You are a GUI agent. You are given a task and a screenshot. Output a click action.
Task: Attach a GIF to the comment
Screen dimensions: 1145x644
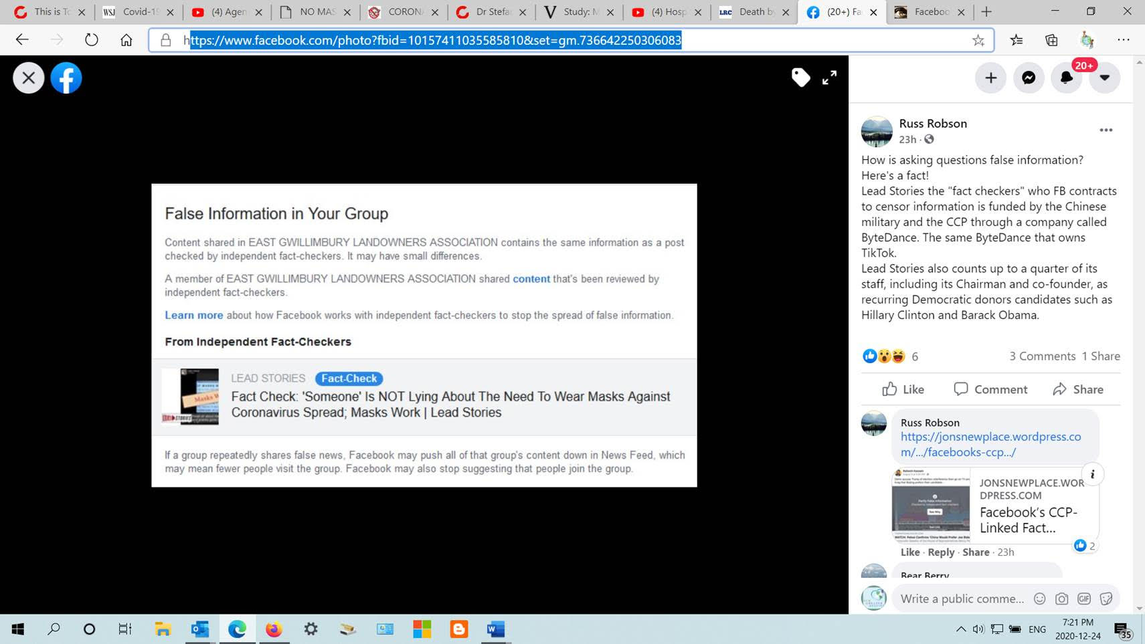point(1084,599)
